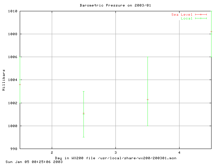Screen dimensions: 218x164
Task: Click the x-axis title 'Day in WX200 file' path
Action: 116,158
